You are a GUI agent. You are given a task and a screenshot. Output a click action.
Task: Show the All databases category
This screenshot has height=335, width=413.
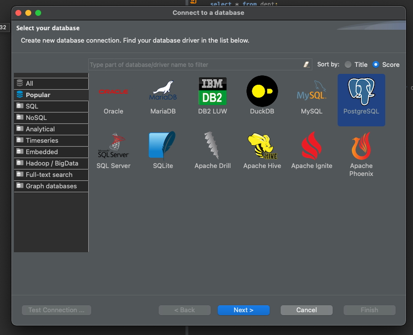[x=52, y=83]
